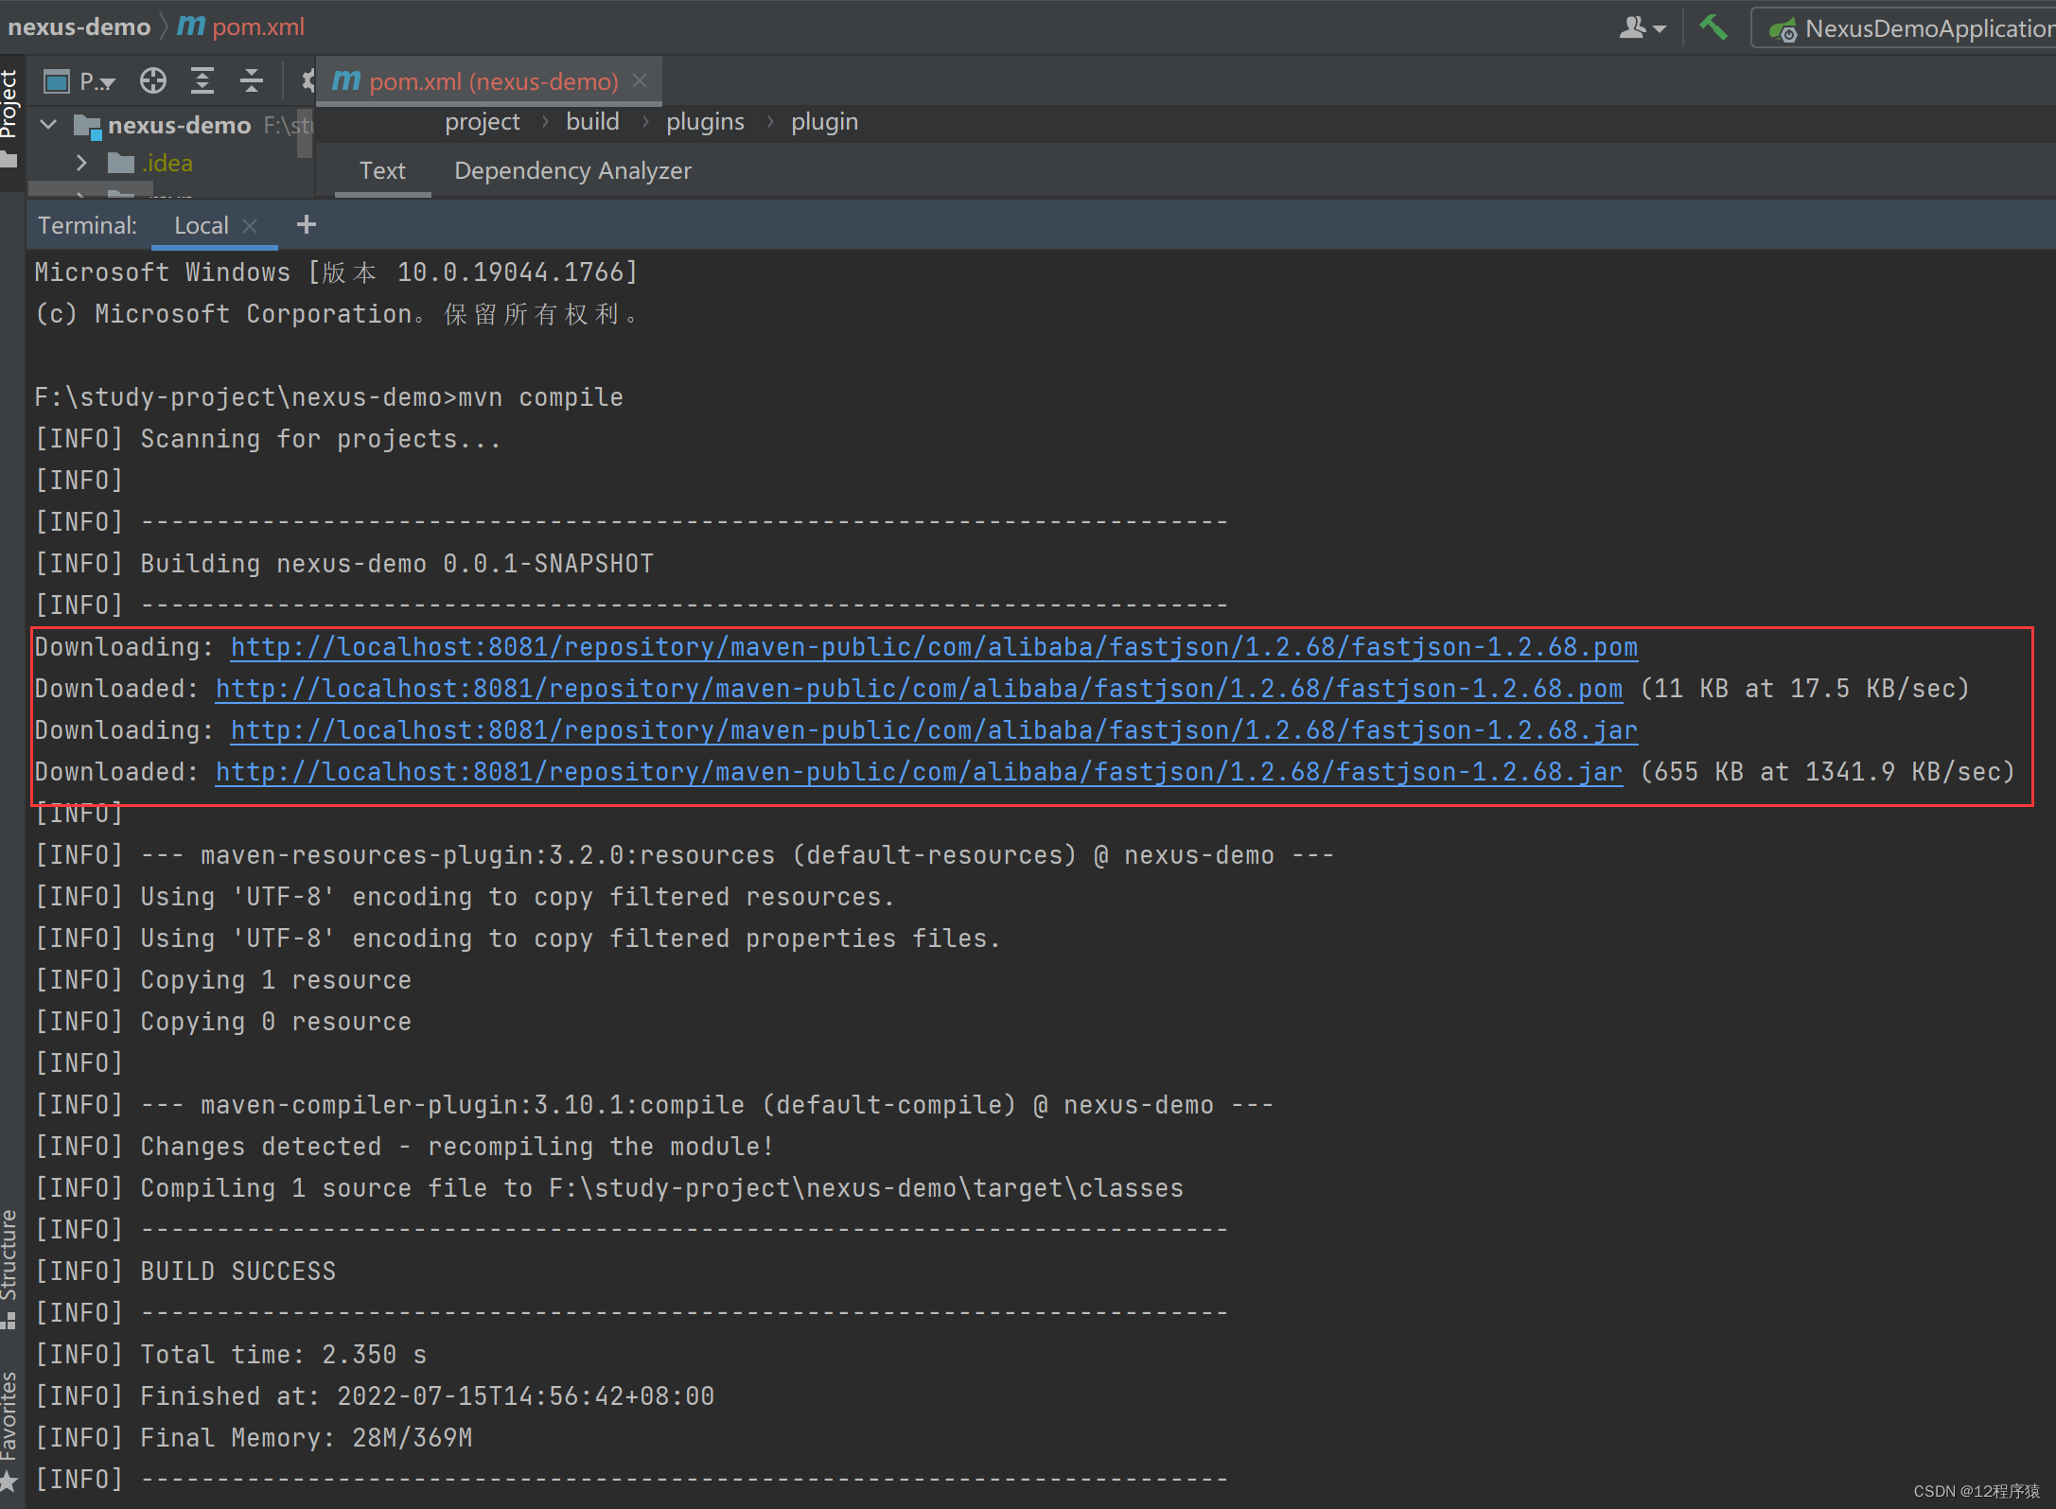Open the Project panel settings gear

tap(307, 81)
